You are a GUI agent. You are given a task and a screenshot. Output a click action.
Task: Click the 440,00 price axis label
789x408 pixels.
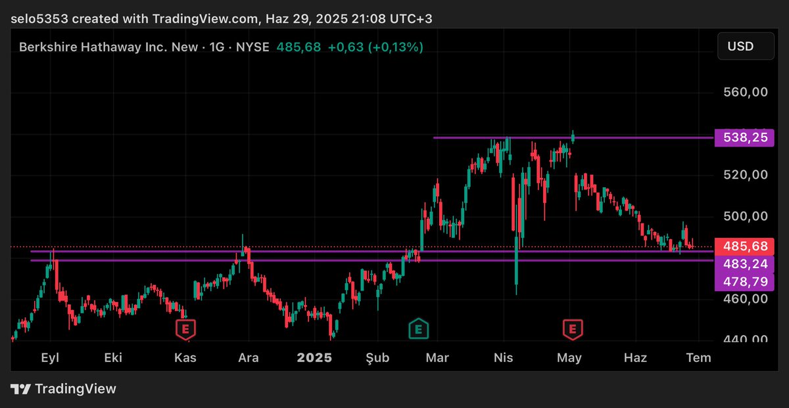tap(746, 339)
